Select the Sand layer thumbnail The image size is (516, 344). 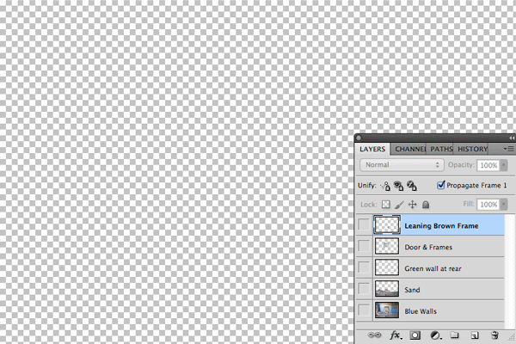click(387, 289)
